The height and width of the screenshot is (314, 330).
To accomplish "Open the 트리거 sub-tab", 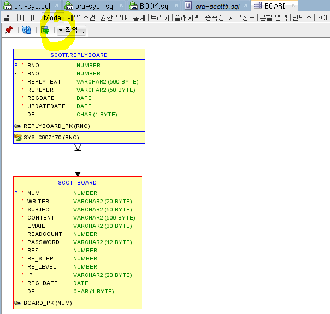I will [x=160, y=17].
